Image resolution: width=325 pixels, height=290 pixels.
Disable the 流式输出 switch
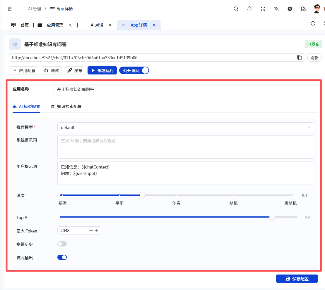(62, 257)
